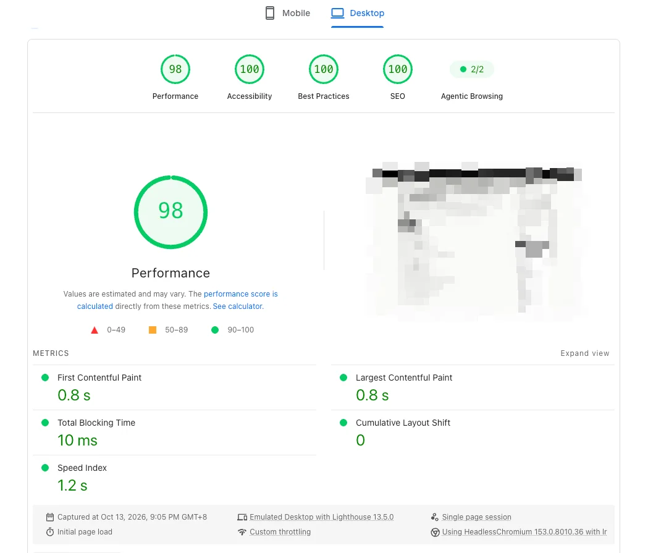
Task: Open the 'See calculator' link
Action: click(x=238, y=306)
